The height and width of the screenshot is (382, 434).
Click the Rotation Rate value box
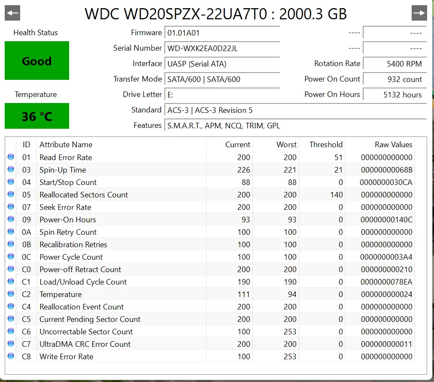tap(395, 64)
